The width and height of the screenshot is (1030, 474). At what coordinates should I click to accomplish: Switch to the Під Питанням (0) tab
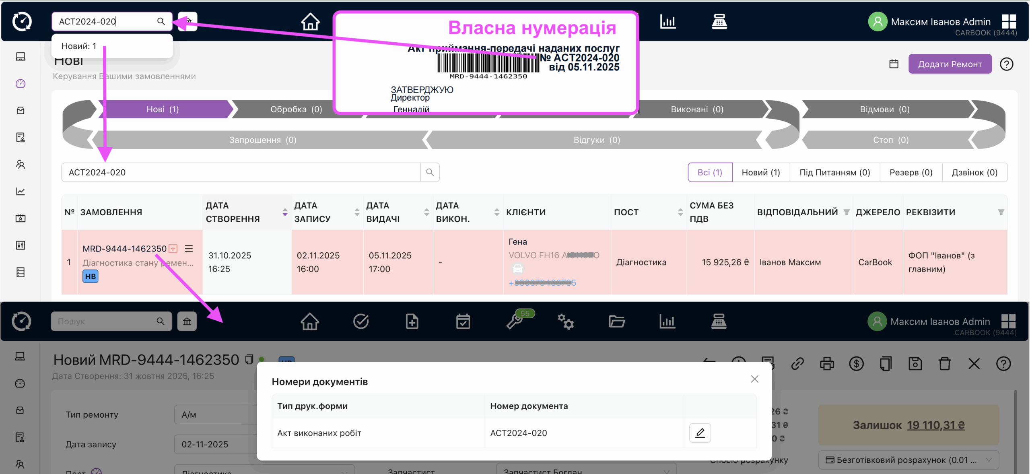click(834, 172)
